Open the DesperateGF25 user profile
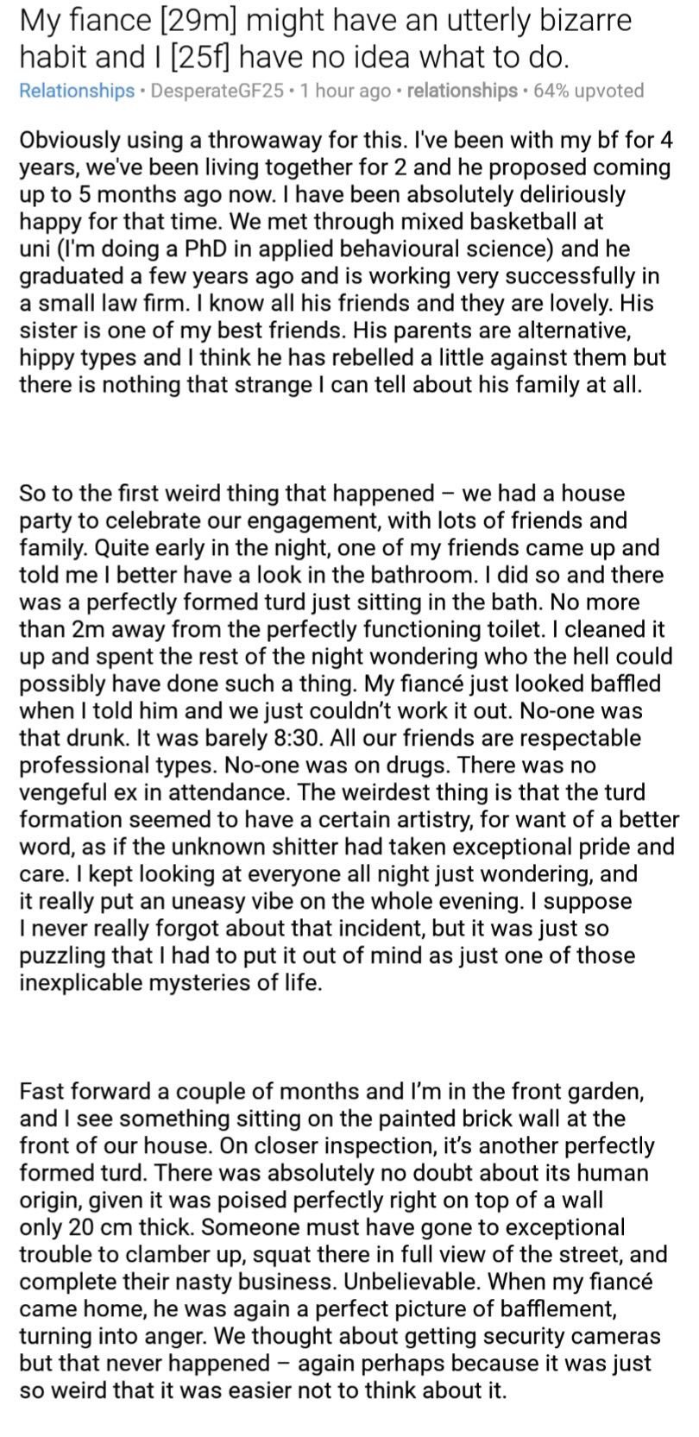The width and height of the screenshot is (699, 1437). click(x=217, y=91)
